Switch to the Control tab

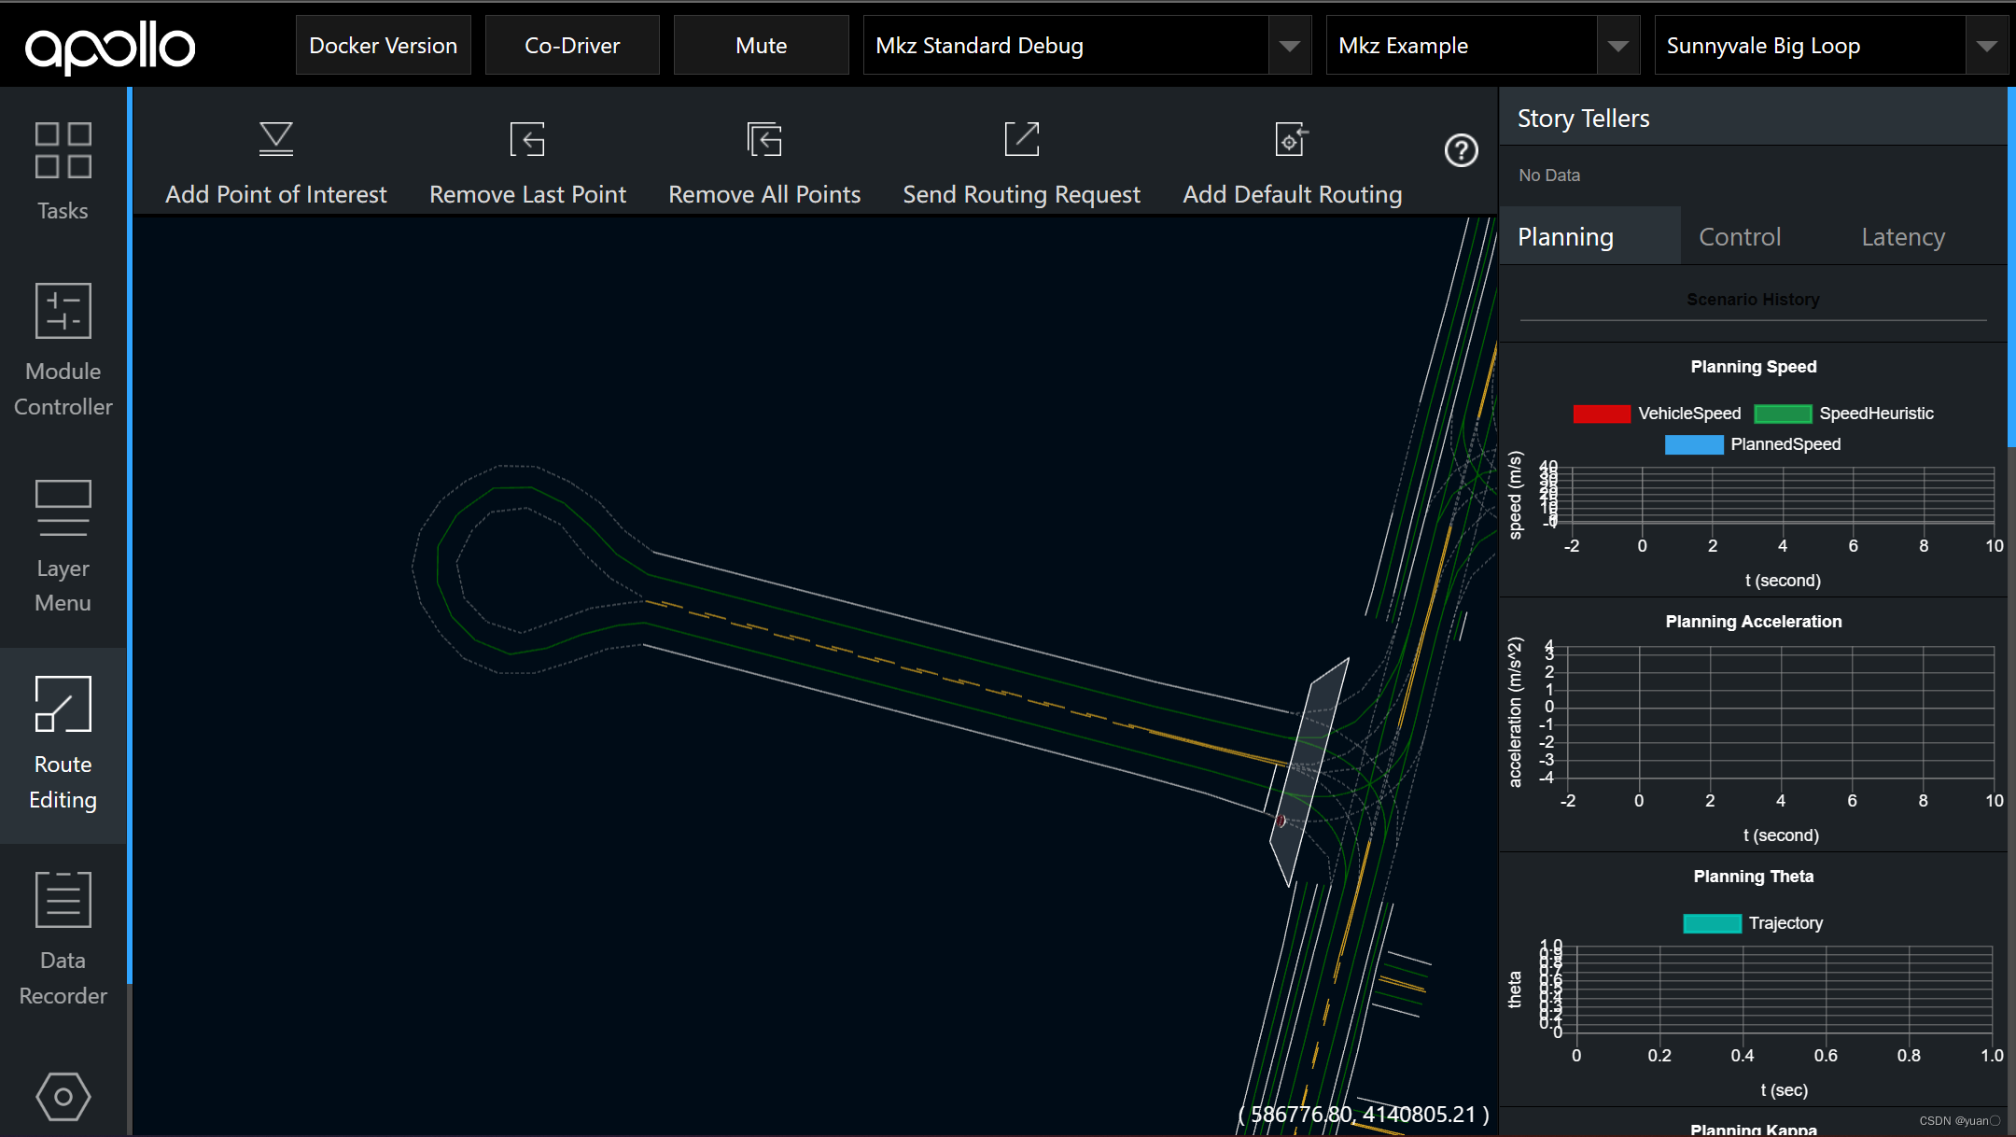pyautogui.click(x=1740, y=236)
